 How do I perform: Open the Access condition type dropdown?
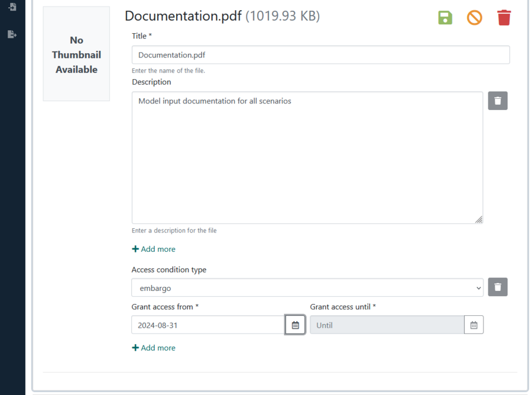point(307,288)
